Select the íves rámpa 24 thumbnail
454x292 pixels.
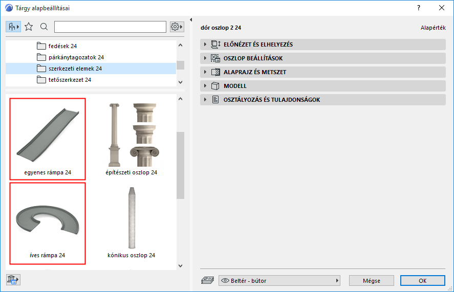pos(48,223)
